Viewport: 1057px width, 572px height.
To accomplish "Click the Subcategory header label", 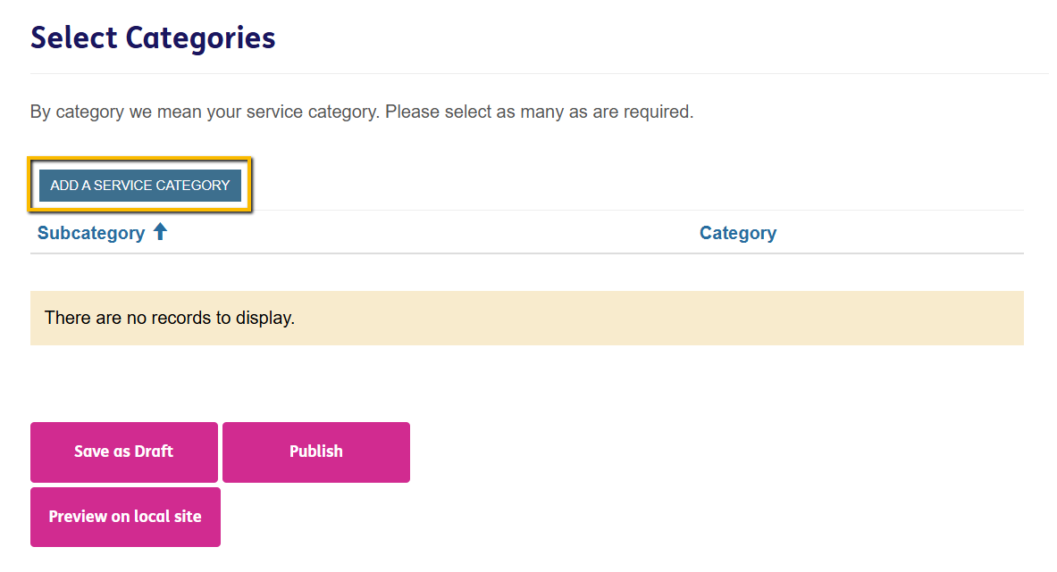I will pyautogui.click(x=91, y=233).
